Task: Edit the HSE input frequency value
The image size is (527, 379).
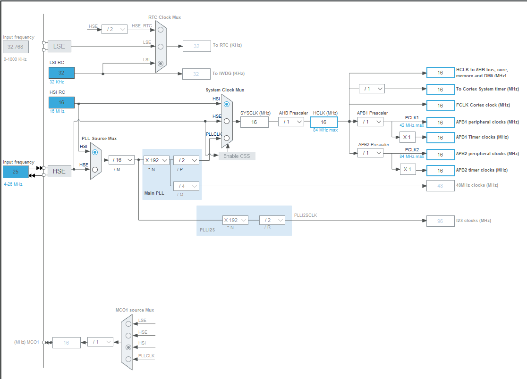Action: (15, 172)
